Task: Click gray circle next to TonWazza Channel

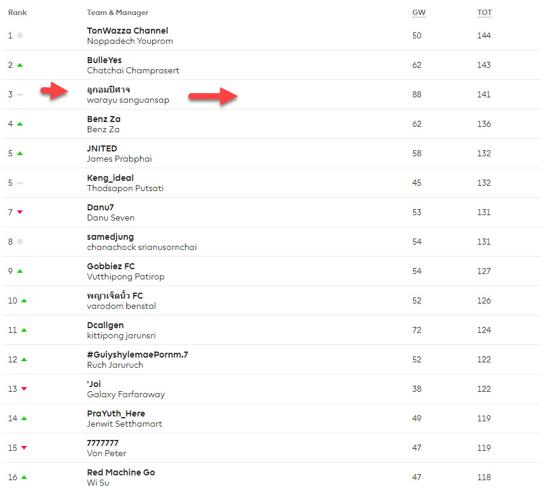Action: point(20,35)
